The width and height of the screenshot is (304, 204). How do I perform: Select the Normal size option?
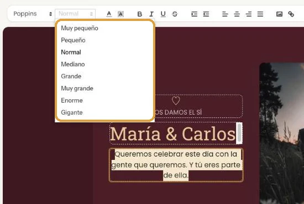click(x=105, y=52)
